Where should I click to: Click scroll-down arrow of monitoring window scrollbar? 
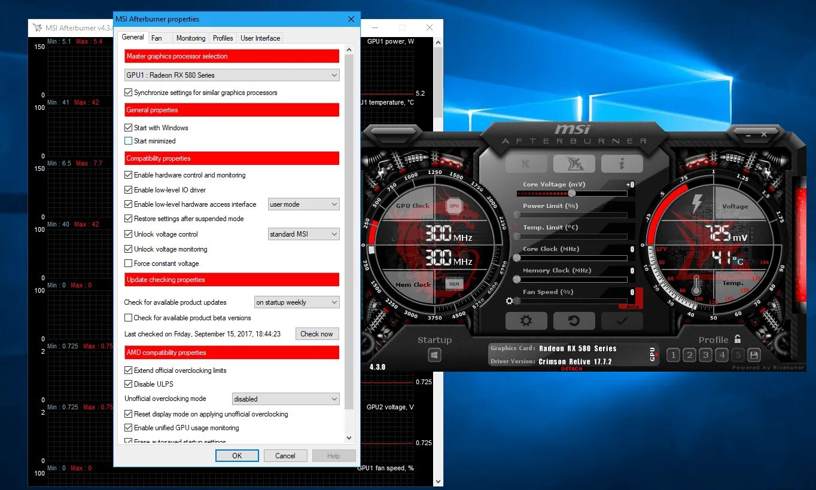[x=439, y=481]
